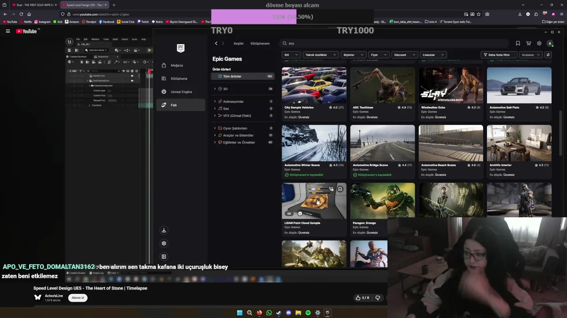
Task: Select Tüm ürünler category
Action: point(243,76)
